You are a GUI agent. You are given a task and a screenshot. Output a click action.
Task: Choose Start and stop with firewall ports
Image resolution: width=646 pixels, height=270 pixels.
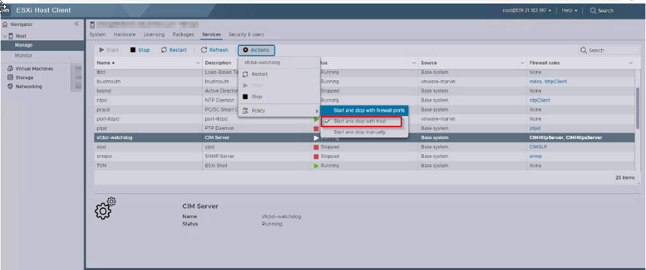click(x=365, y=110)
